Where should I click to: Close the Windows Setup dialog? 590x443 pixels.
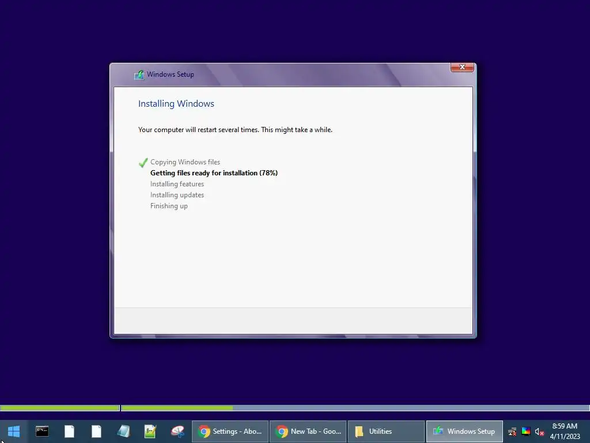pyautogui.click(x=462, y=67)
